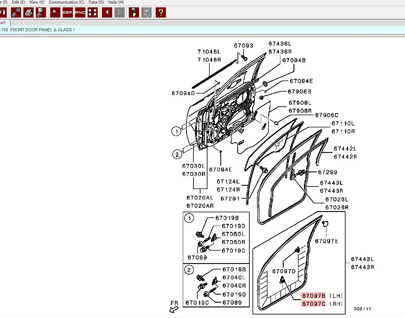Open the Edit (E) menu

18,2
